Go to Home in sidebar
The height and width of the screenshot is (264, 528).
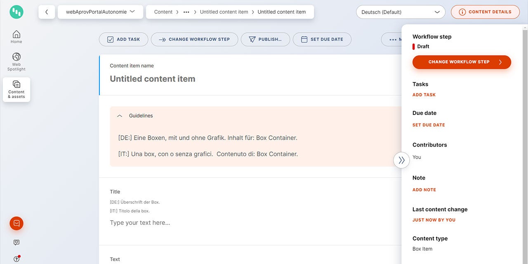16,37
